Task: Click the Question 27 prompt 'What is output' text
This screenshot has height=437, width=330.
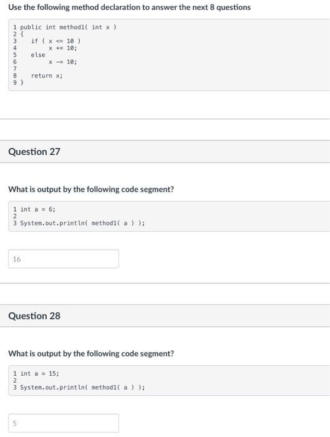Action: [x=91, y=189]
